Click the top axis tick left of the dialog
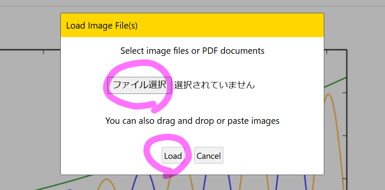 coord(43,53)
